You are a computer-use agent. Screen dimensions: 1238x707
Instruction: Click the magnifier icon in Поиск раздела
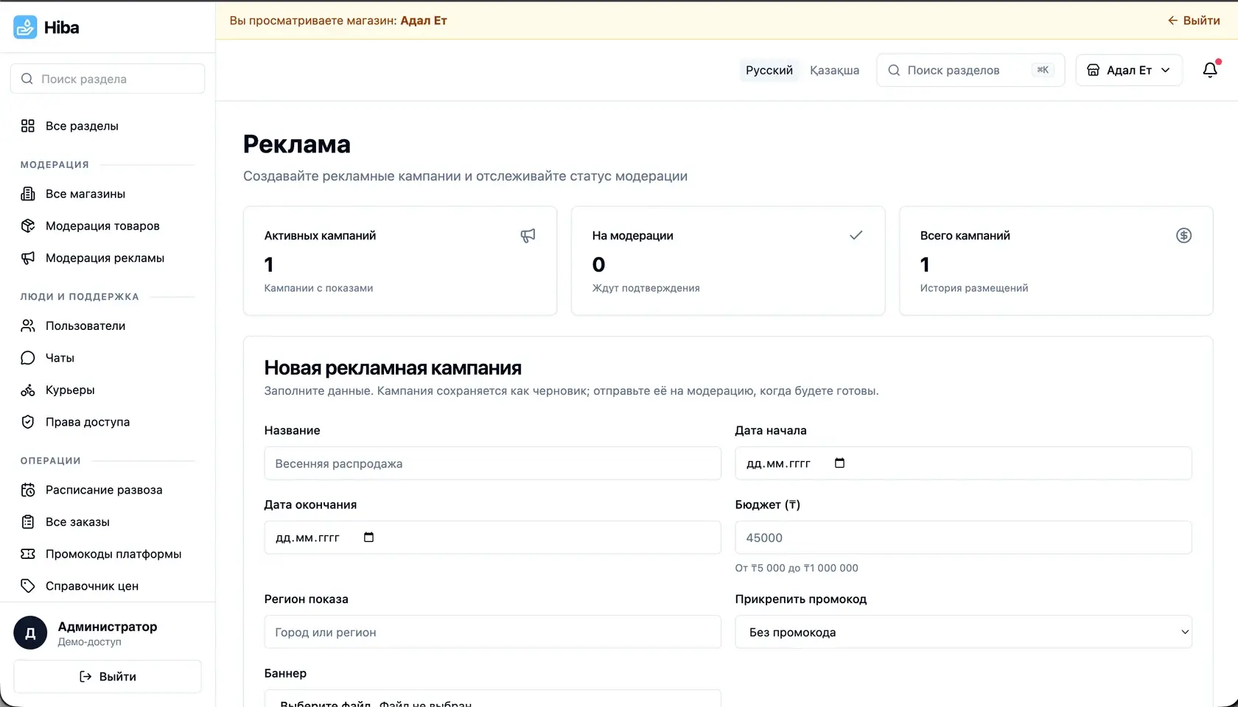(x=27, y=79)
